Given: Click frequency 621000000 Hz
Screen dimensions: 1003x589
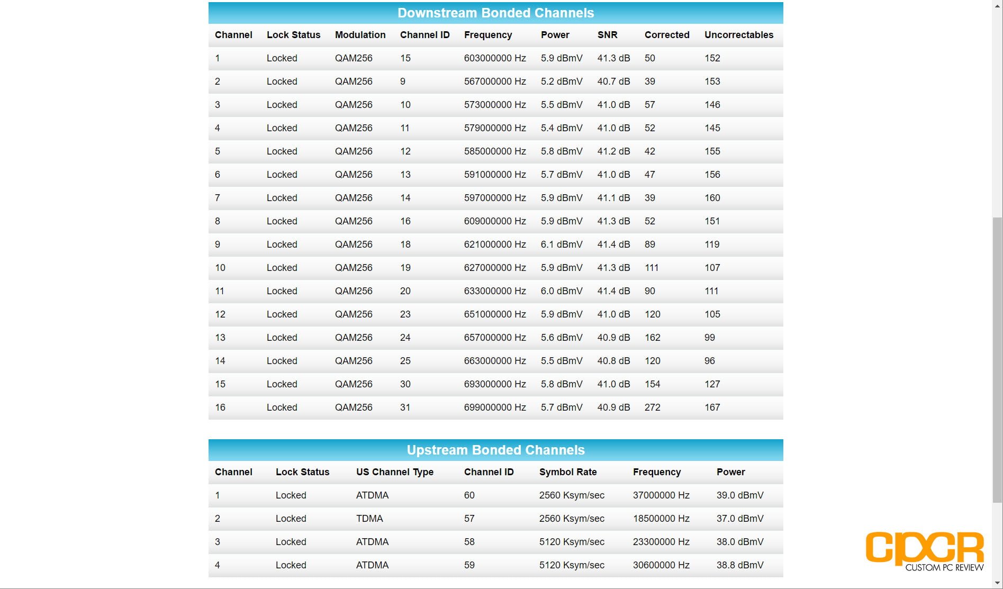Looking at the screenshot, I should (495, 244).
